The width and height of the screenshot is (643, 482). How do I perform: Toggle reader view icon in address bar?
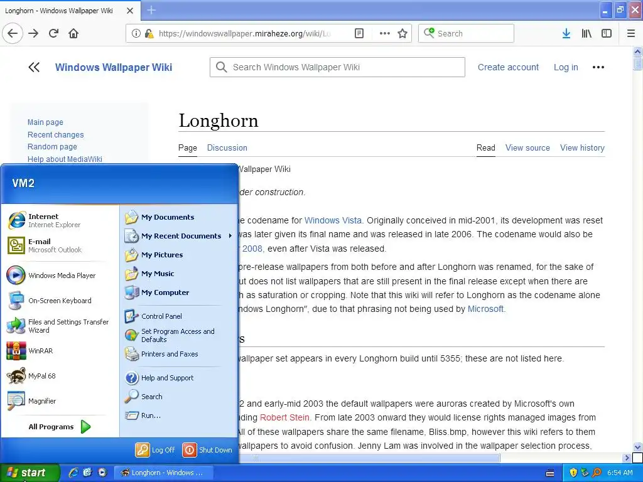coord(359,34)
